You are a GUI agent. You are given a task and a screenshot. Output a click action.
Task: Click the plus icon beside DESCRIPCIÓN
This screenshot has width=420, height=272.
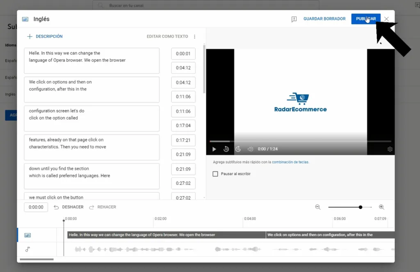(30, 36)
